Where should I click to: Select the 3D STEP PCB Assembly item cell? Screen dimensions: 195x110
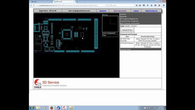click(127, 40)
